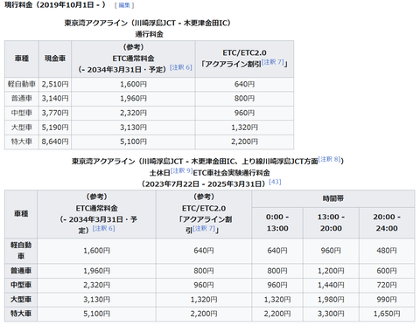
Task: Click the 720円 cell for 20:00 - 24:00
Action: (x=387, y=285)
